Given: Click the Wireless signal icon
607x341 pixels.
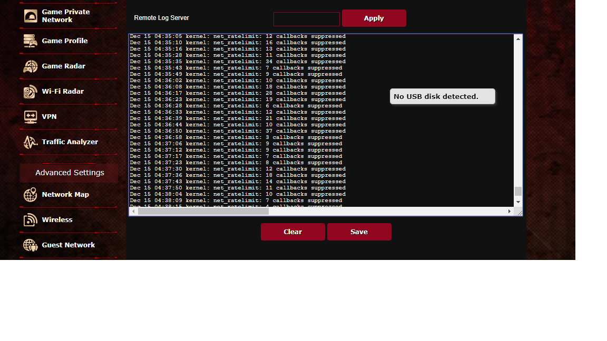Looking at the screenshot, I should [31, 219].
